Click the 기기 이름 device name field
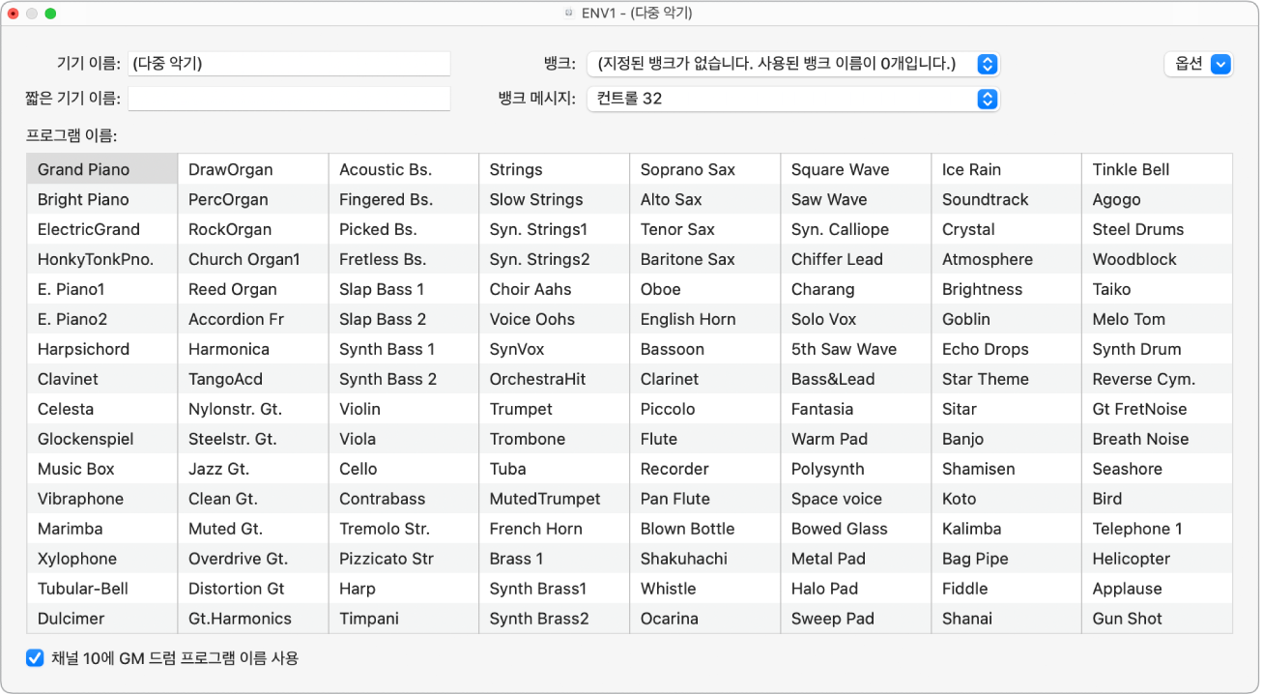The height and width of the screenshot is (694, 1262). pyautogui.click(x=289, y=64)
